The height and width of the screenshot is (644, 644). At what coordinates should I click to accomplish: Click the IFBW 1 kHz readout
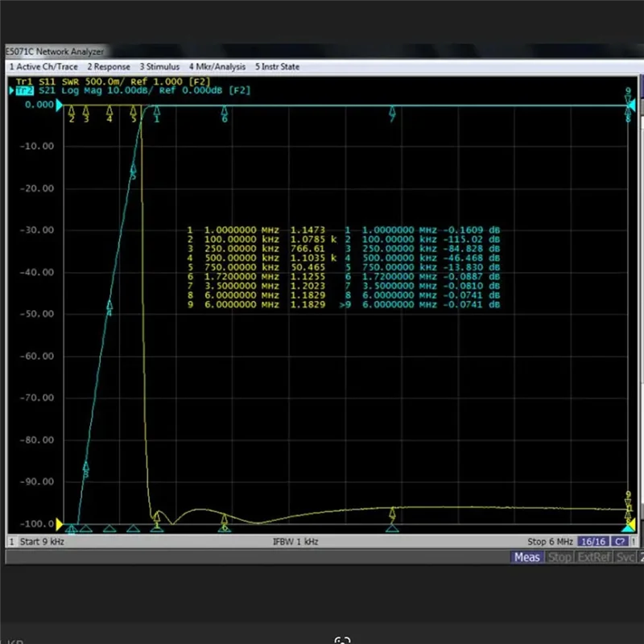click(x=295, y=542)
